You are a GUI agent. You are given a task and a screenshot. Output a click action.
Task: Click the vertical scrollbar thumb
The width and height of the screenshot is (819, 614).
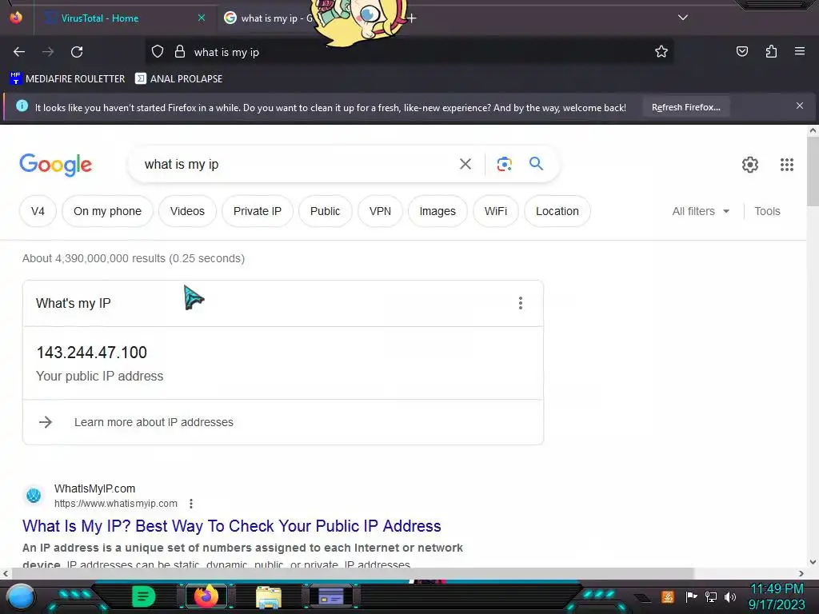click(813, 173)
